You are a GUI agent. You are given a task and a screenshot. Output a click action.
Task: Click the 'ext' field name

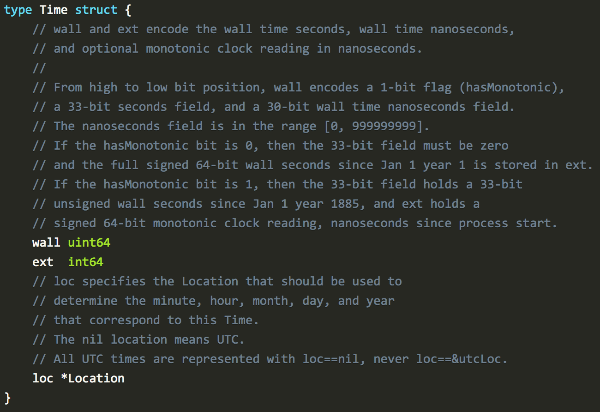tap(43, 262)
